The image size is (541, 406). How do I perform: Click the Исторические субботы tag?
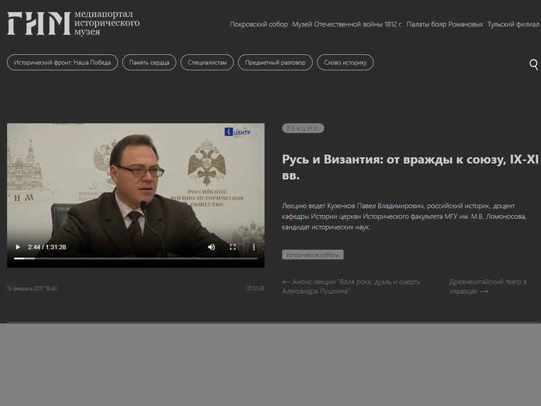(x=312, y=255)
